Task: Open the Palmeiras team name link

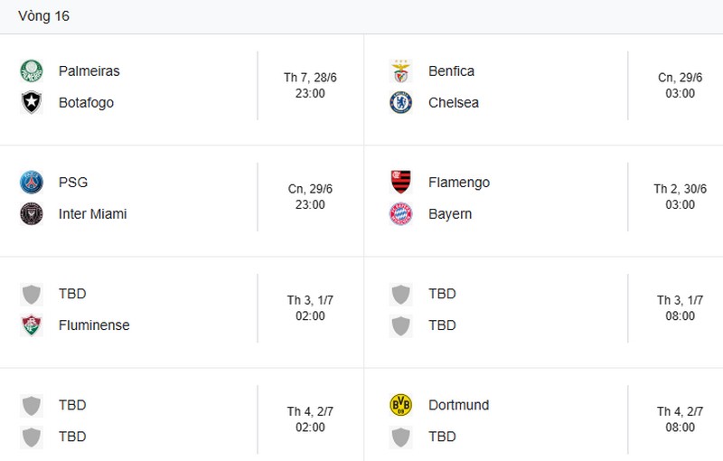Action: [x=89, y=71]
